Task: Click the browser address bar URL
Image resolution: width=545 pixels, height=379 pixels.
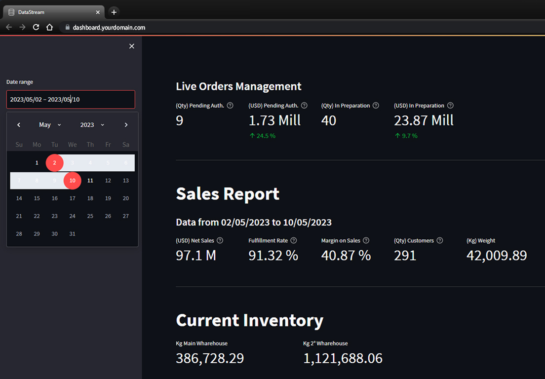Action: [109, 28]
